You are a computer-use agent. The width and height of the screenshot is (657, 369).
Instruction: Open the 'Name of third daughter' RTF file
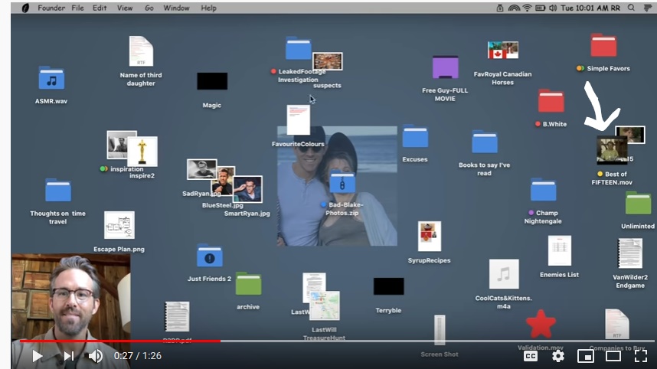141,51
